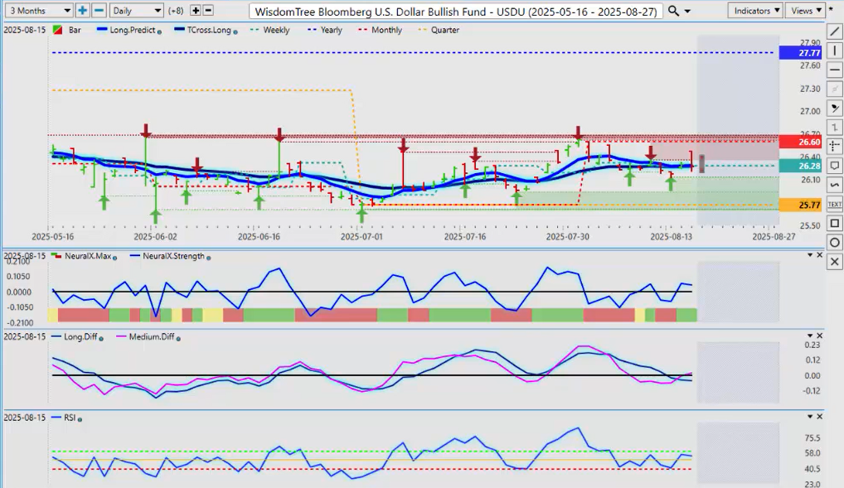Select the circle shape drawing tool
Screen dimensions: 844x488
point(835,242)
